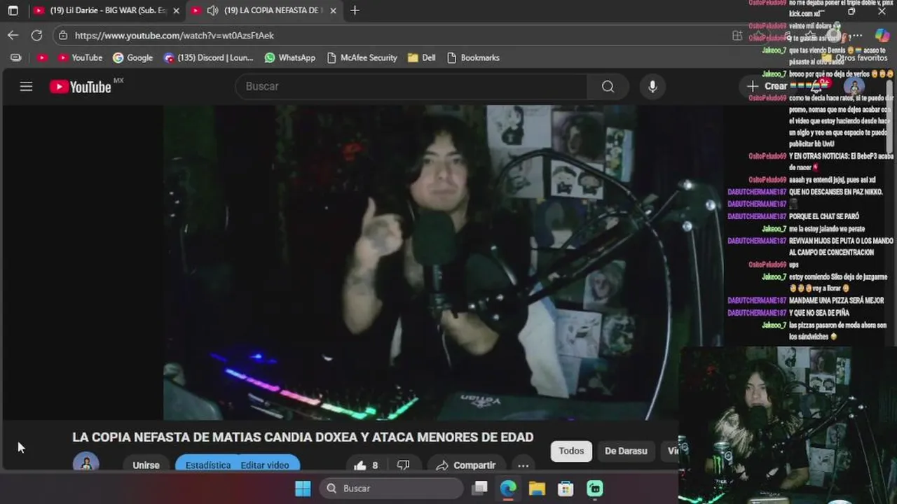This screenshot has width=897, height=504.
Task: Open the leftmost favorites bar icon
Action: (x=16, y=57)
